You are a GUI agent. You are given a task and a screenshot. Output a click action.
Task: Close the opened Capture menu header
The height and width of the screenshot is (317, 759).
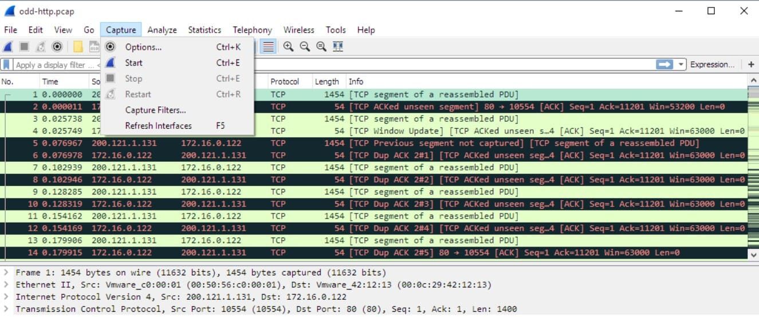point(121,30)
